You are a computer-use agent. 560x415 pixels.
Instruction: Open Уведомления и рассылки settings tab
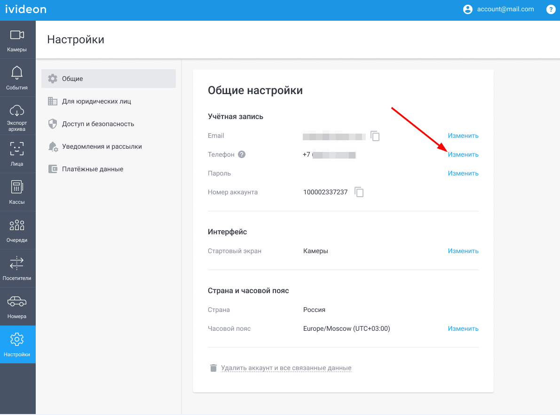(x=109, y=146)
